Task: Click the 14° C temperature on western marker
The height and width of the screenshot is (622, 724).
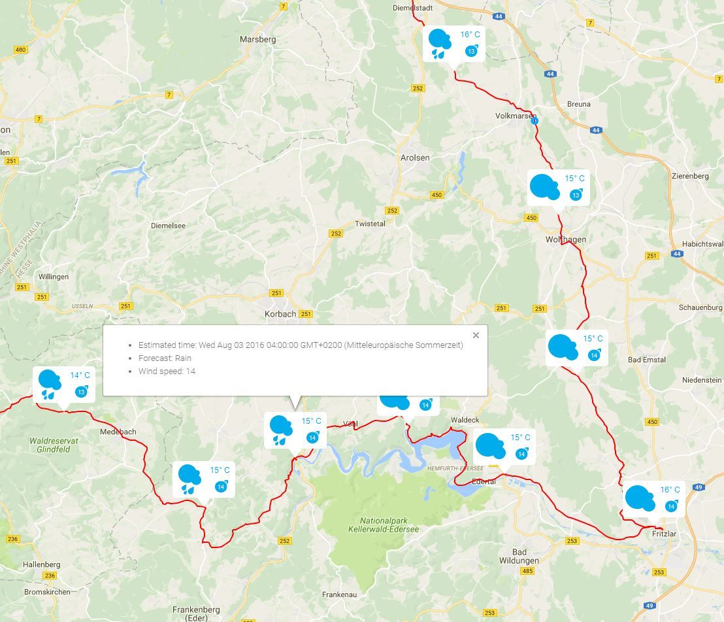Action: (x=80, y=375)
